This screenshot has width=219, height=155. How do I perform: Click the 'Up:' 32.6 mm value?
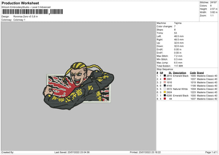[179, 43]
